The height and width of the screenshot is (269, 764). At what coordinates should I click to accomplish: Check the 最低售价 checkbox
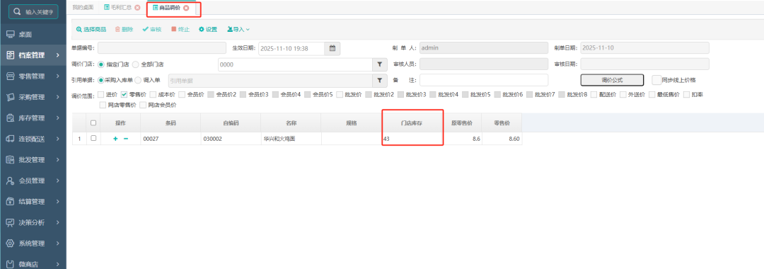pos(652,95)
